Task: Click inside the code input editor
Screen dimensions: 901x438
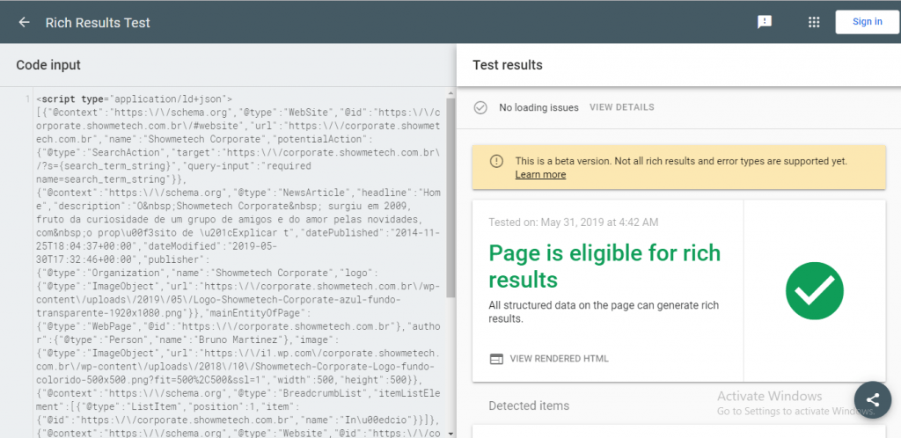Action: tap(238, 264)
